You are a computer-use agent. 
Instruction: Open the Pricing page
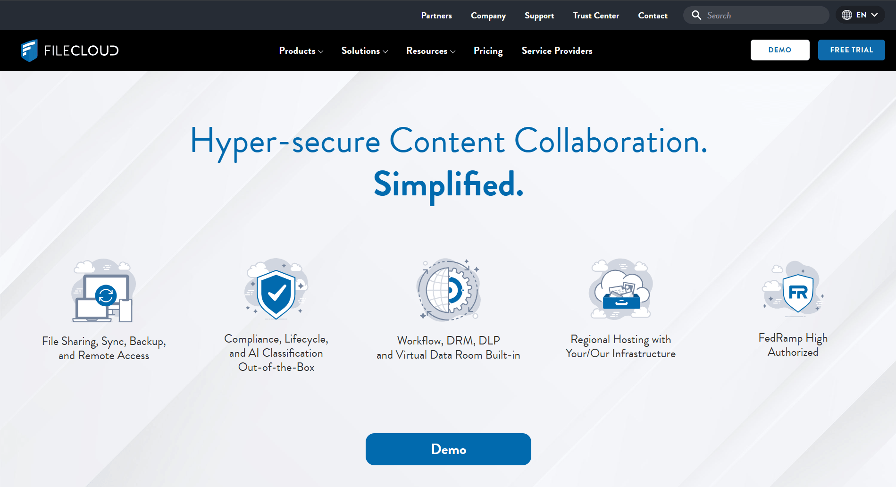pos(488,50)
